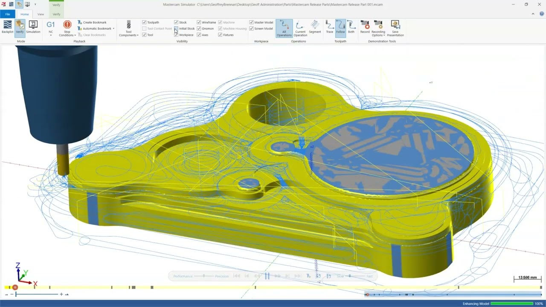This screenshot has height=307, width=546.
Task: Expand Automatic Bookmark dropdown
Action: 113,29
